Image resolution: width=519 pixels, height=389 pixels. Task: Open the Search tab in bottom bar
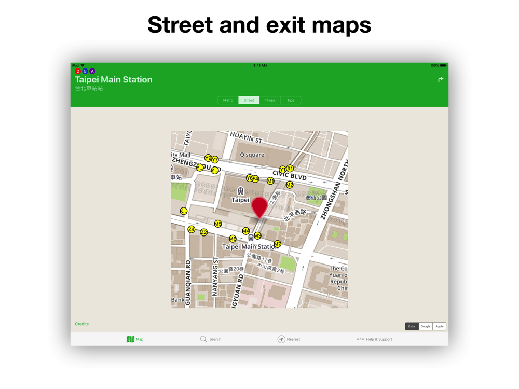click(211, 339)
